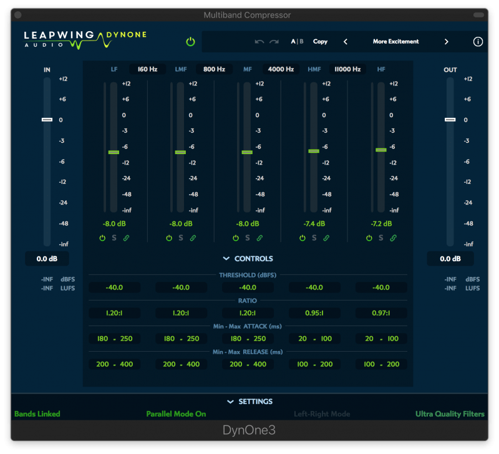Open More Excitement preset menu
The height and width of the screenshot is (454, 499).
click(395, 41)
